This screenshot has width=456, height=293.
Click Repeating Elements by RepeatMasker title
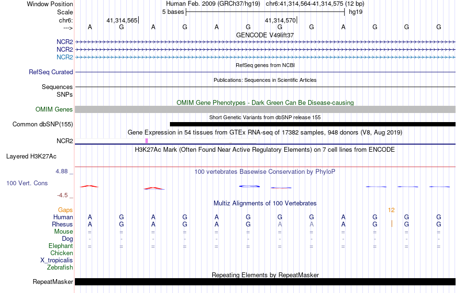pos(265,275)
